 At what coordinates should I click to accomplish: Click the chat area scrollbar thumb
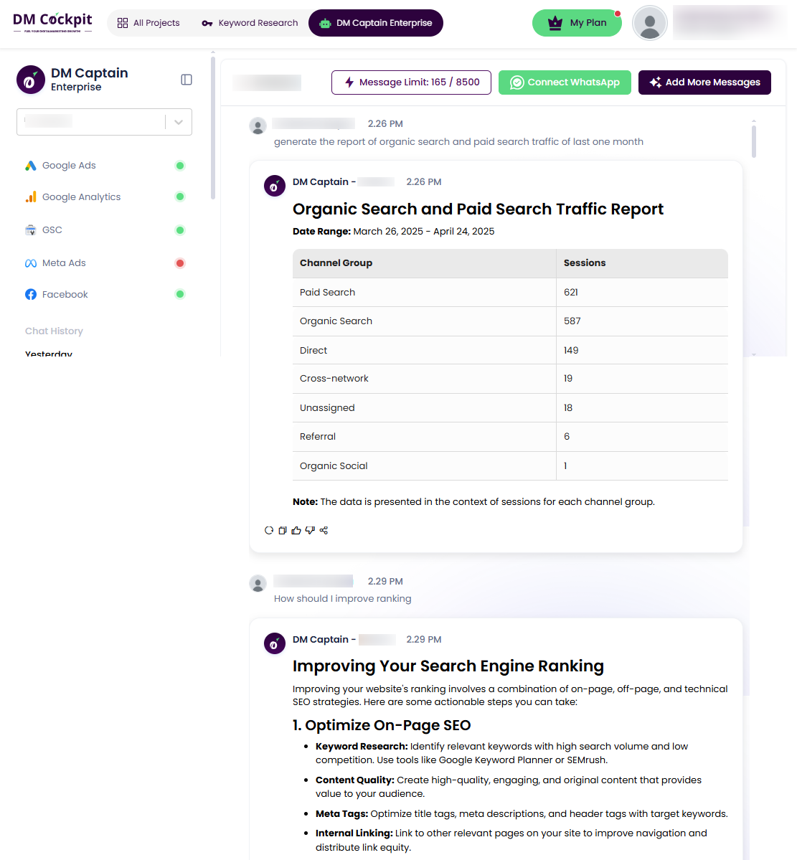[x=754, y=141]
